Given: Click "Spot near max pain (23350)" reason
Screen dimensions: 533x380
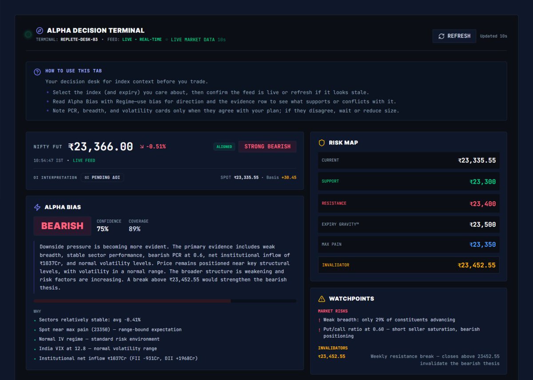Looking at the screenshot, I should pos(110,329).
